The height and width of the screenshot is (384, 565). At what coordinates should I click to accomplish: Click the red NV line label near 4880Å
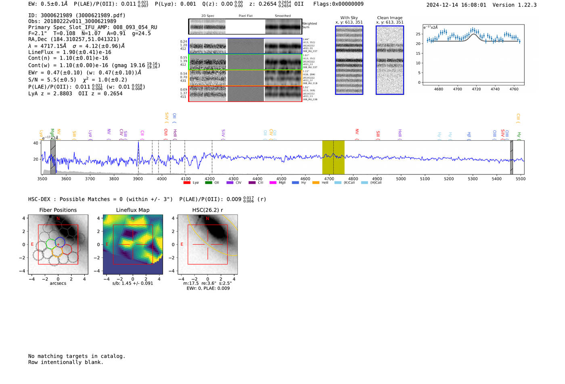pos(357,134)
